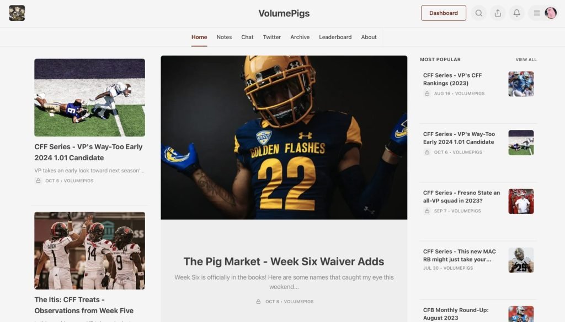The image size is (565, 322).
Task: Open VP's CFF Rankings thumbnail image
Action: 521,84
